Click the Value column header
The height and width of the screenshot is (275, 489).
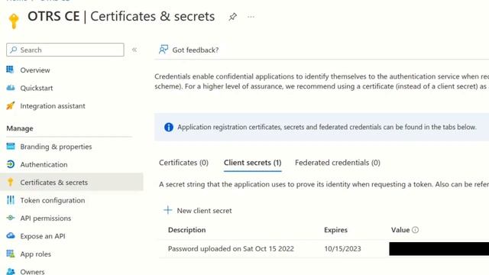[x=400, y=230]
